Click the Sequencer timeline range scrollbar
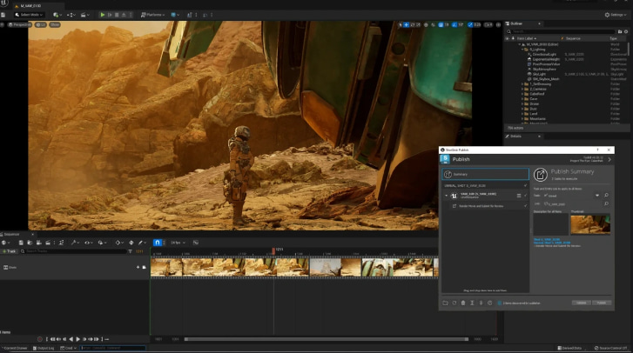This screenshot has width=633, height=353. tap(327, 339)
